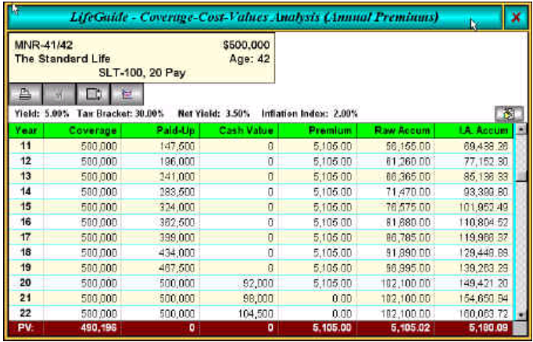
Task: Select year 17 row label
Action: [26, 237]
